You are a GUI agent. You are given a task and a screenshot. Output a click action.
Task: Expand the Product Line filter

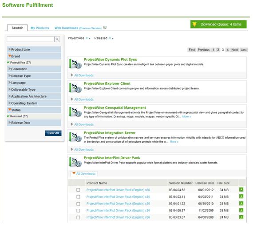[x=34, y=49]
